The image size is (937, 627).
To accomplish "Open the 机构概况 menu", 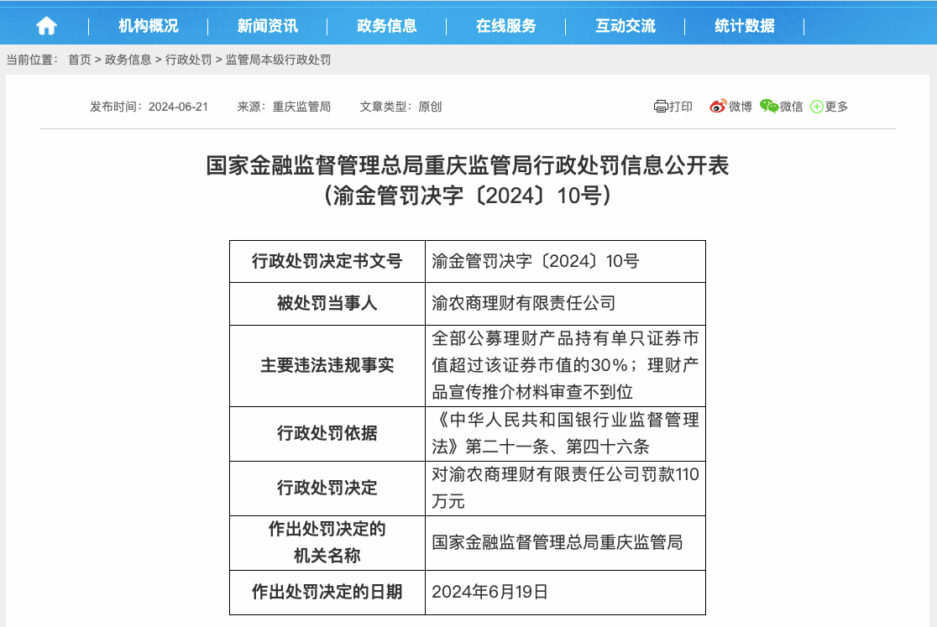I will [149, 26].
